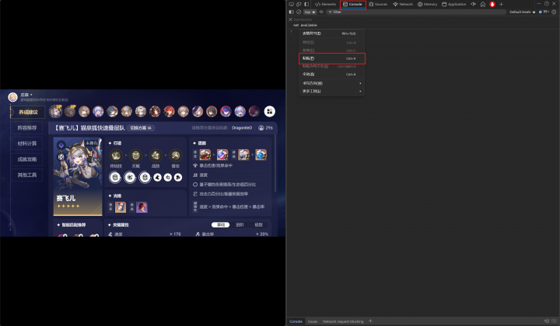Select the Console tab in the top bar
This screenshot has height=326, width=560.
[353, 5]
